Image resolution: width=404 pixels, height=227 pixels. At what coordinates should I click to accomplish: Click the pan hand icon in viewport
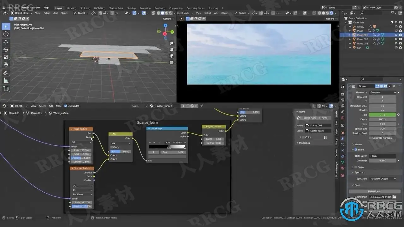tap(171, 49)
